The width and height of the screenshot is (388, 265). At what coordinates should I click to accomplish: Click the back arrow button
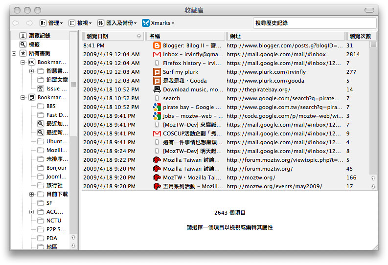tap(16, 23)
